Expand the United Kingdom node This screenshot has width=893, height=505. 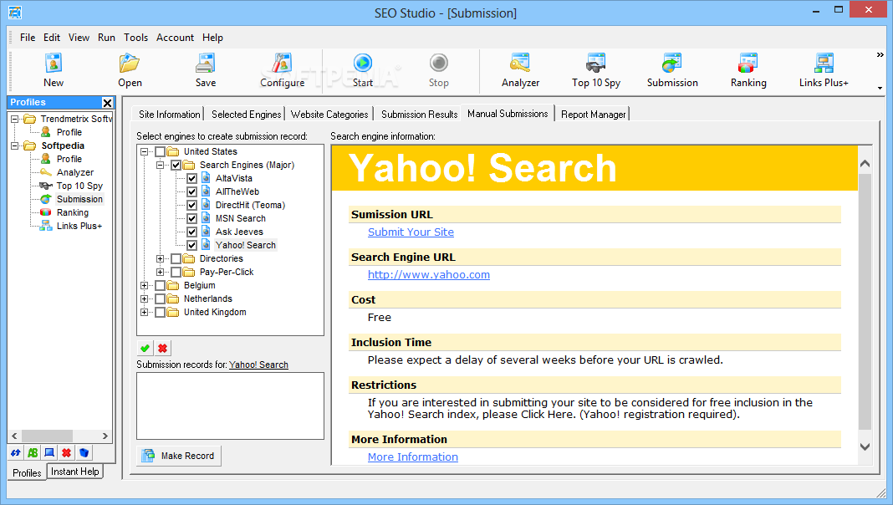pyautogui.click(x=144, y=312)
